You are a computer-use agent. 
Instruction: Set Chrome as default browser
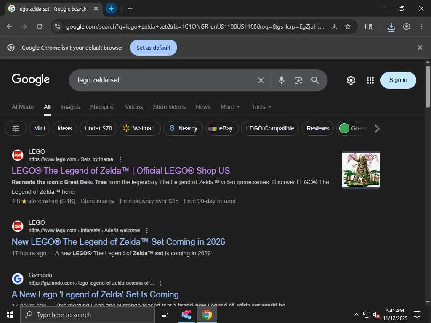coord(154,48)
